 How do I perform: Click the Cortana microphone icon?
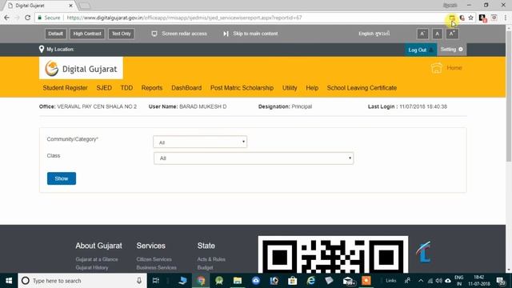[139, 281]
